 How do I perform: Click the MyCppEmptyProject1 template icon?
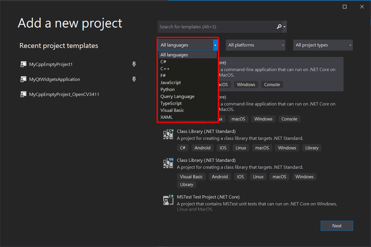point(23,64)
